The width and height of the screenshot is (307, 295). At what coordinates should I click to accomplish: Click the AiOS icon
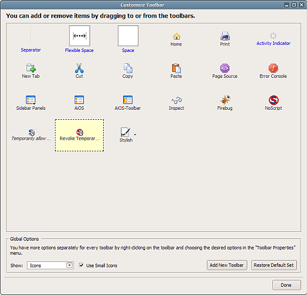(x=79, y=100)
